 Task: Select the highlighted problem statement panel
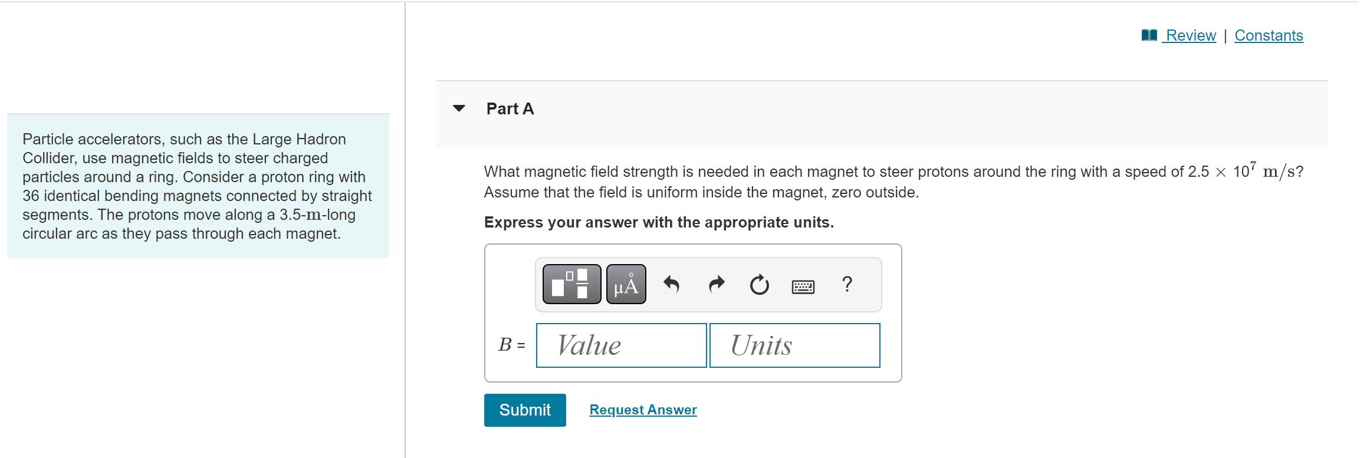pyautogui.click(x=198, y=186)
